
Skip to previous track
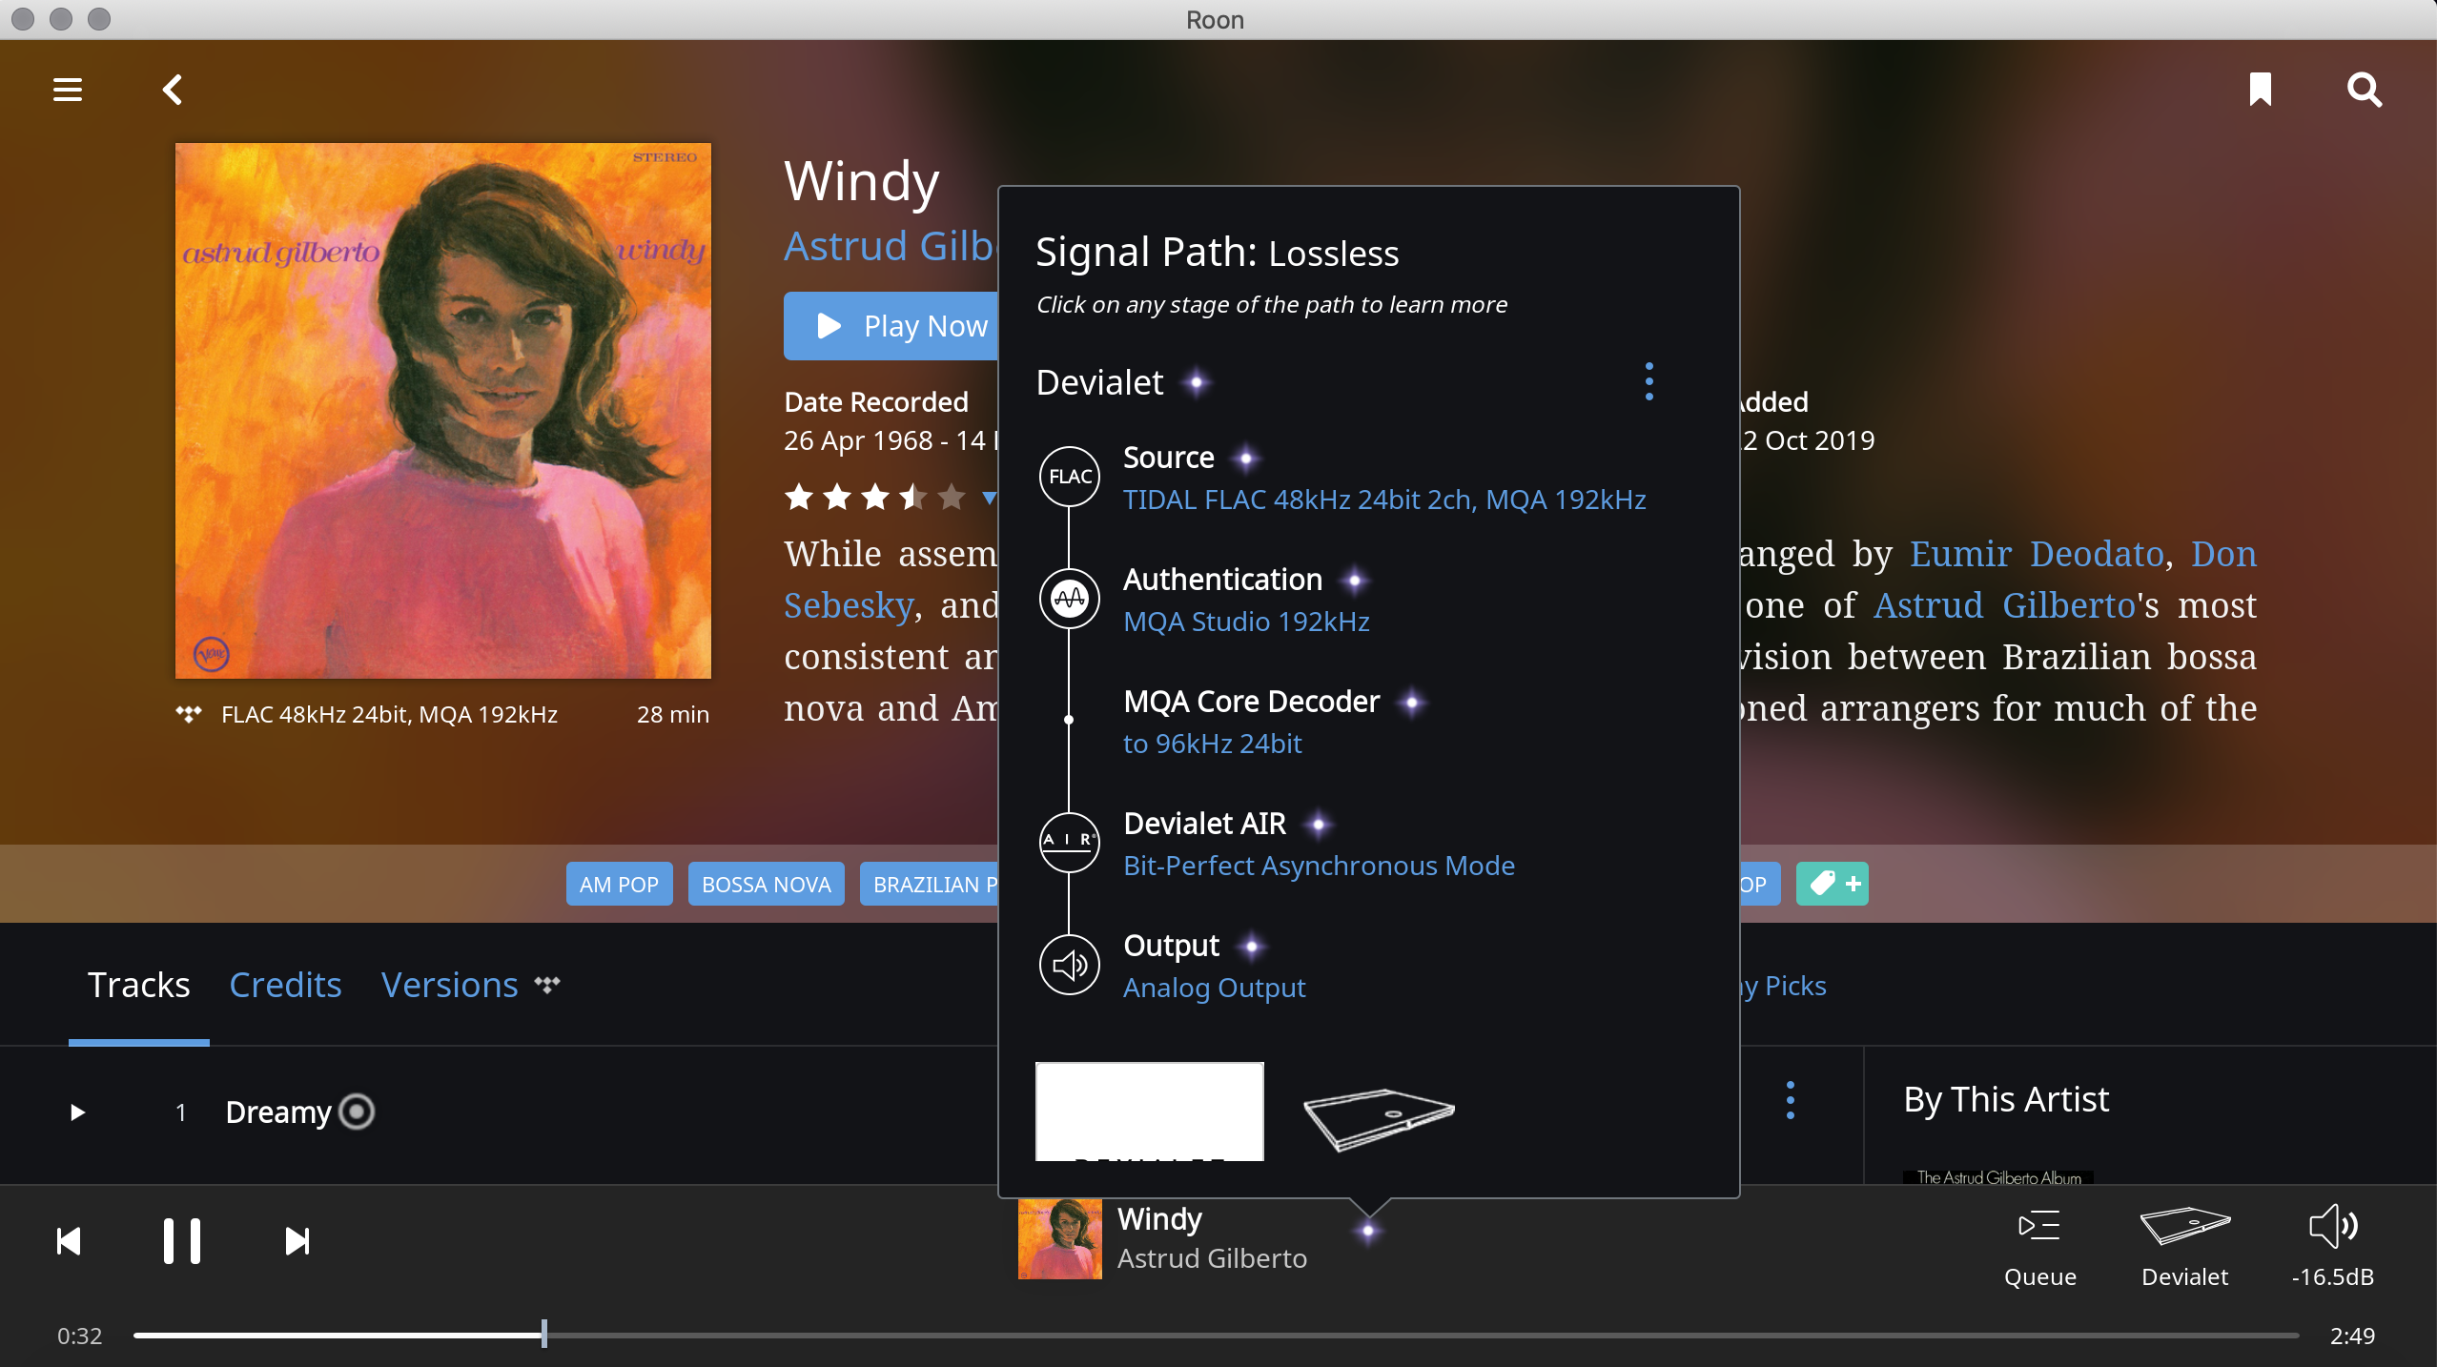click(x=69, y=1241)
